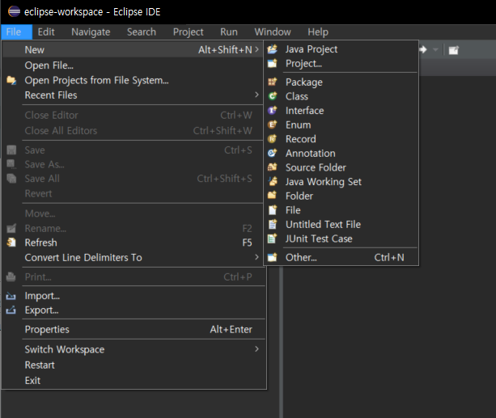The height and width of the screenshot is (418, 496).
Task: Select JUnit Test Case entry
Action: click(x=341, y=239)
